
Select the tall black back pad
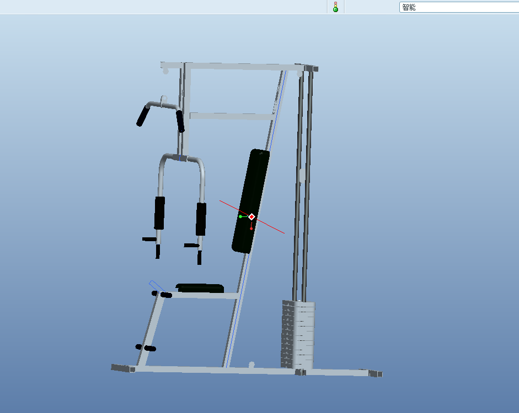coord(250,201)
